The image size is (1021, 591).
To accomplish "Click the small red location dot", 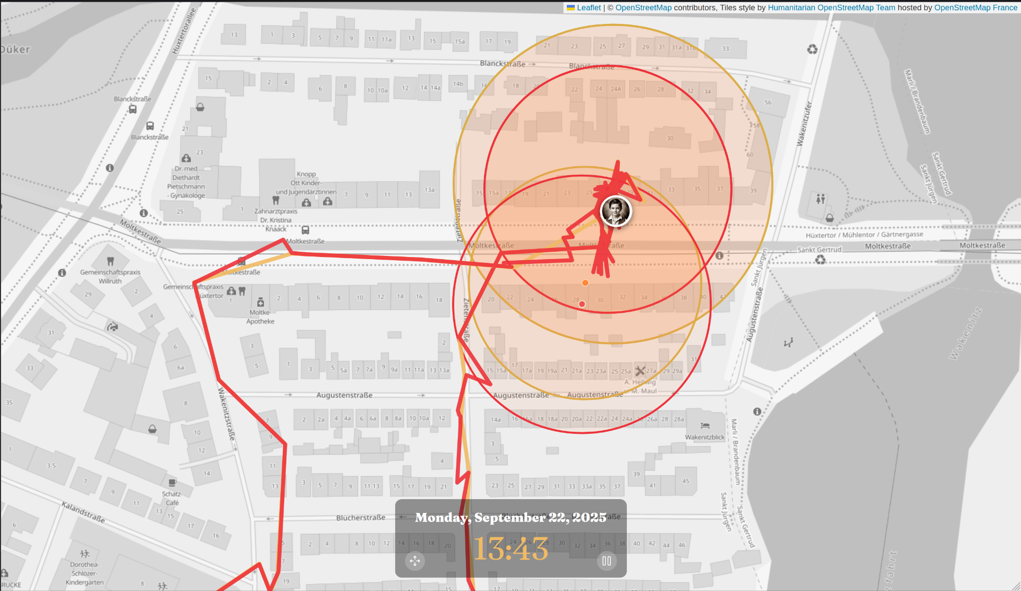I will (x=582, y=304).
